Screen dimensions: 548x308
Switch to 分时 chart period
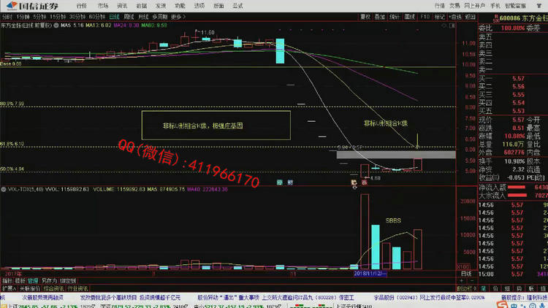(7, 17)
